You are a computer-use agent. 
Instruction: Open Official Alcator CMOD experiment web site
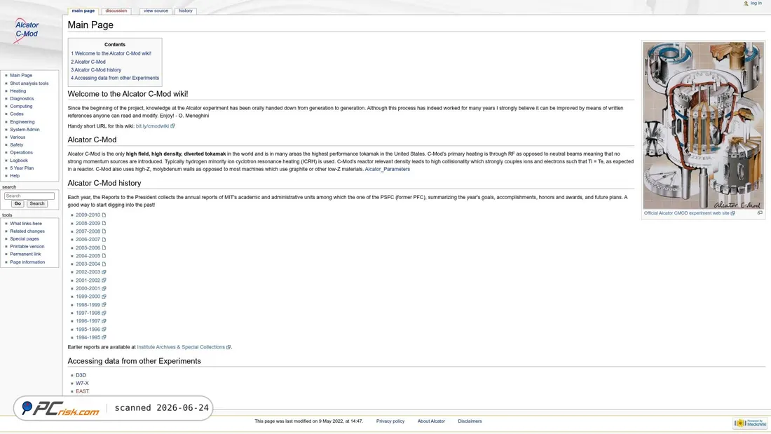click(686, 214)
